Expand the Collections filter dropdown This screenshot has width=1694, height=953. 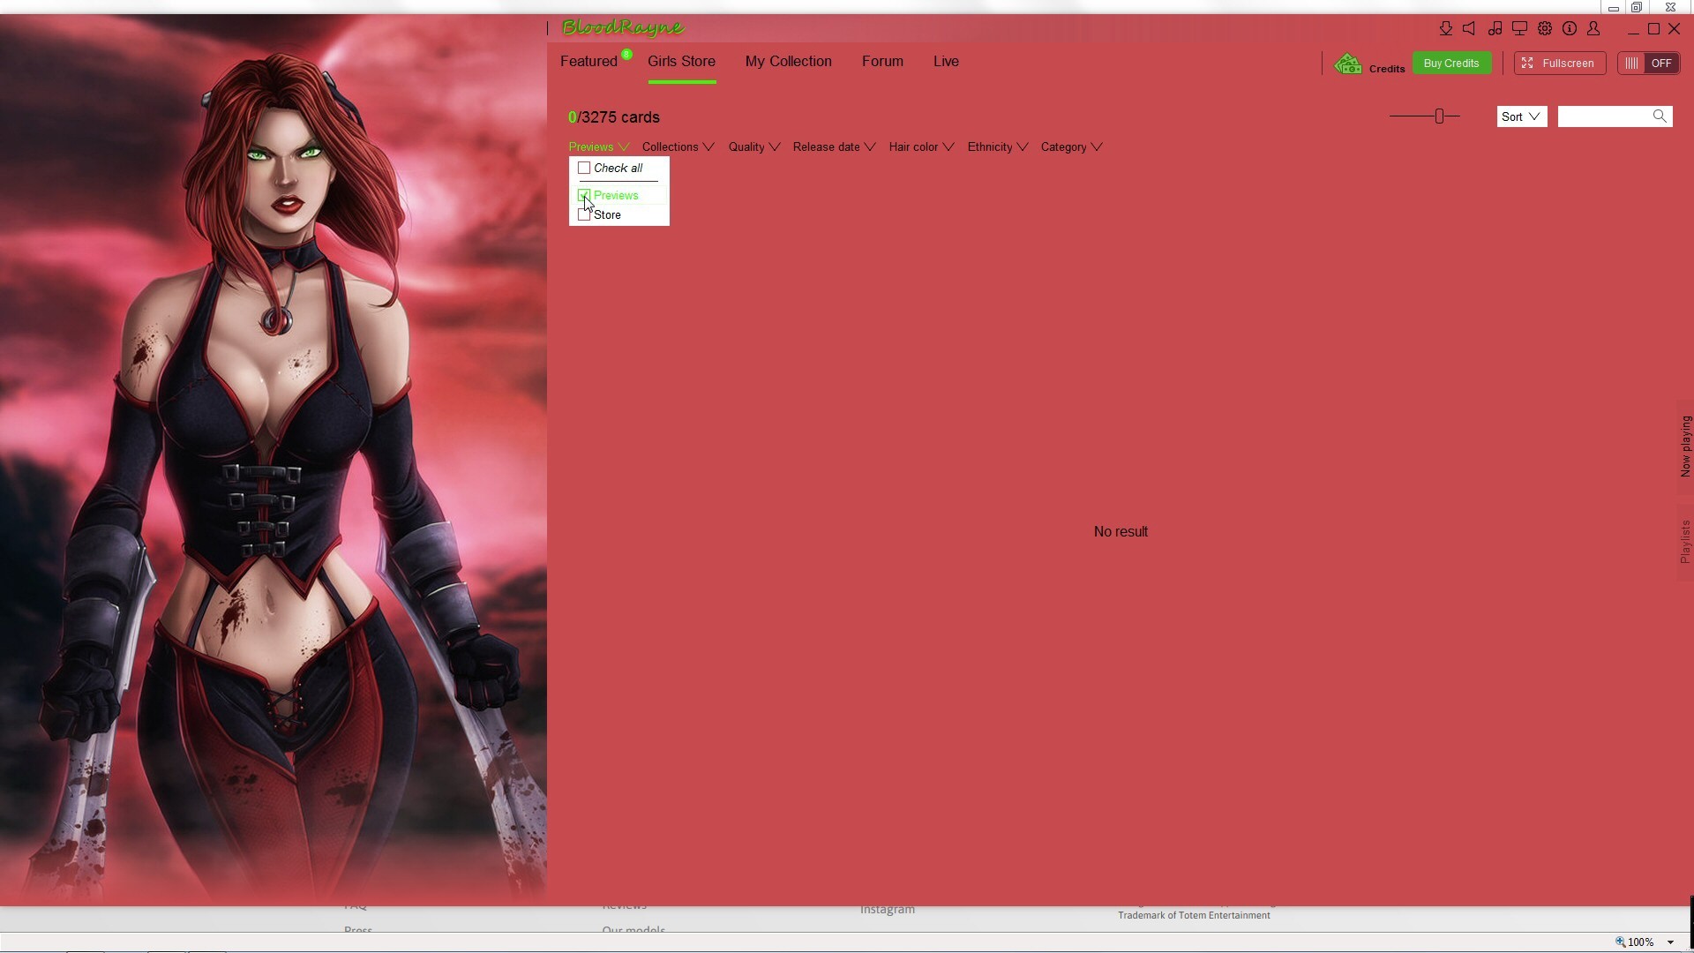678,147
